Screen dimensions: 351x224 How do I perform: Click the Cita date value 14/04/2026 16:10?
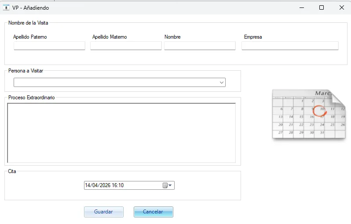tap(104, 185)
